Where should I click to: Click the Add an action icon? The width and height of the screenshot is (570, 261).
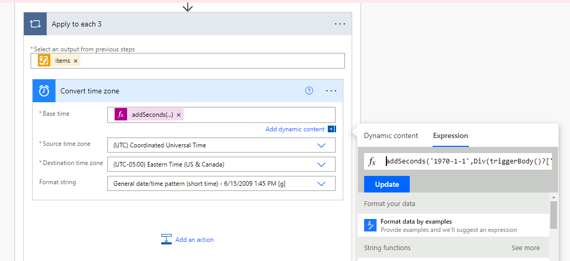coord(166,239)
